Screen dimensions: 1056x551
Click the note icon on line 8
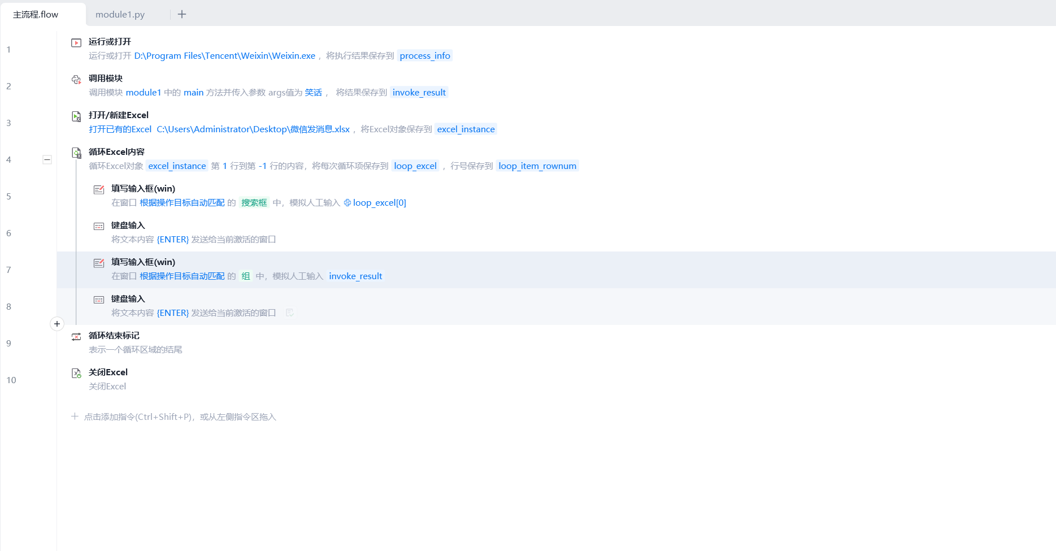290,313
